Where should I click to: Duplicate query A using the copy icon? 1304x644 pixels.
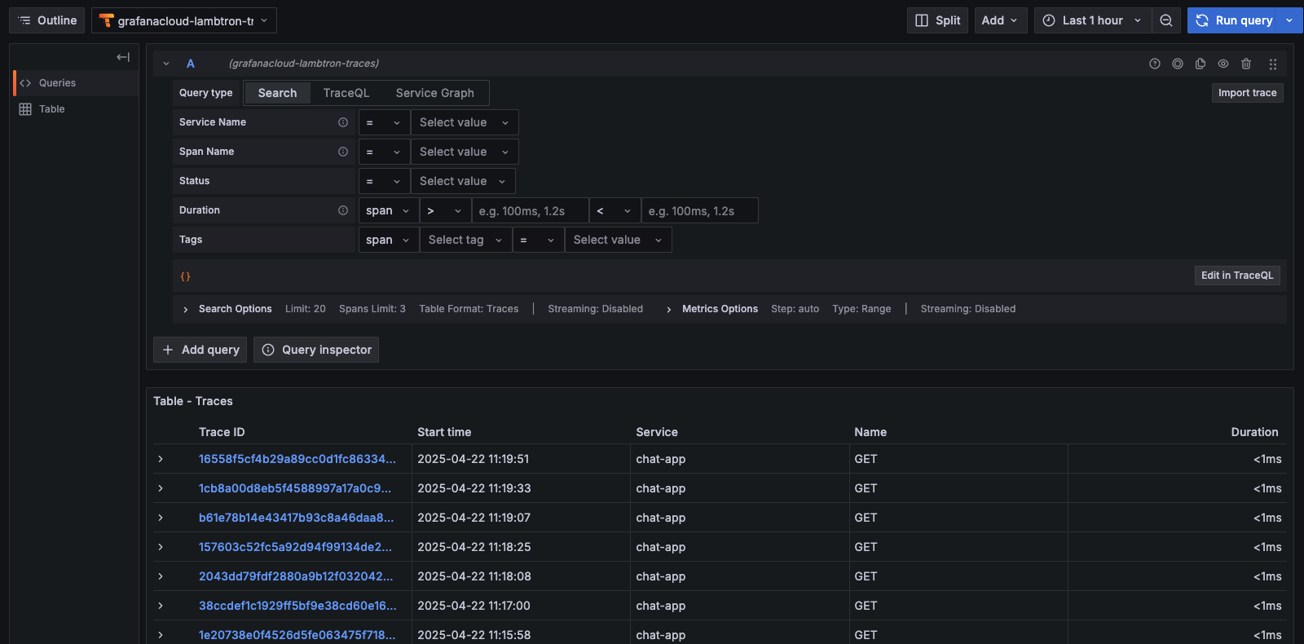1200,64
